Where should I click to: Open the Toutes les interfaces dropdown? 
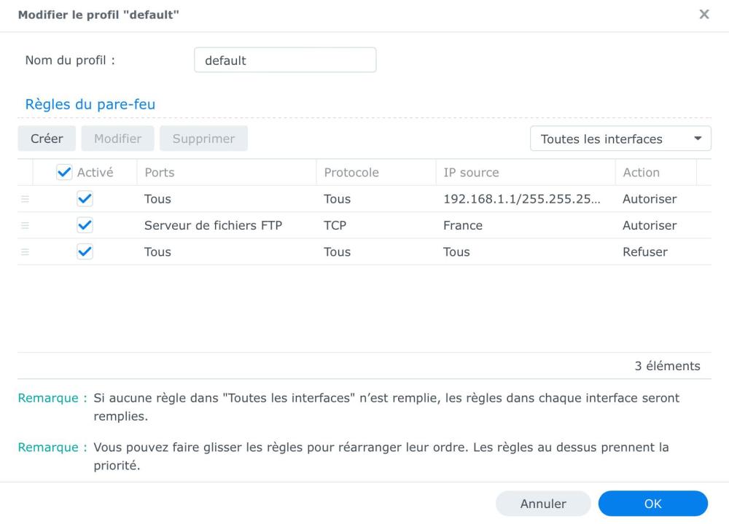620,138
